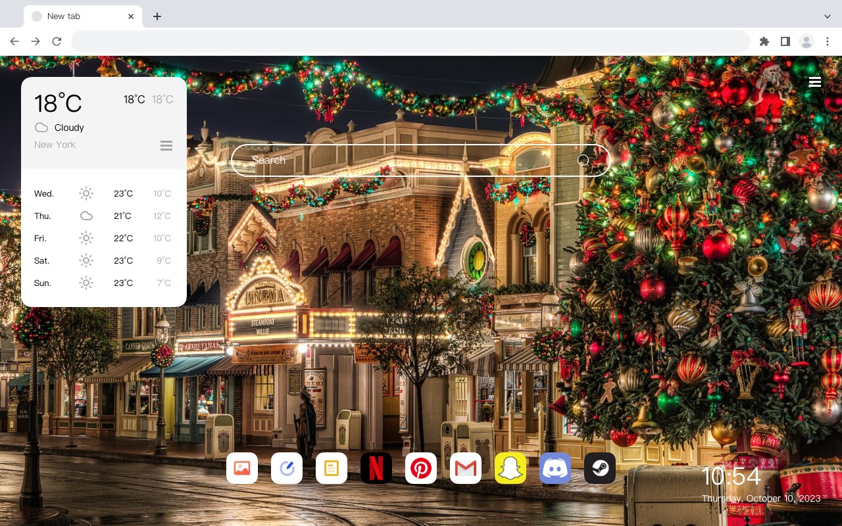Click the Thursday, October 10, 2023 date
This screenshot has height=526, width=842.
point(761,498)
